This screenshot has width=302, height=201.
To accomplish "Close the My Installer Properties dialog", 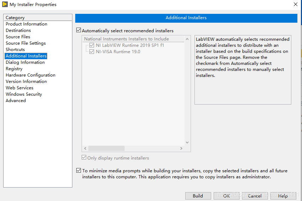I will 296,4.
